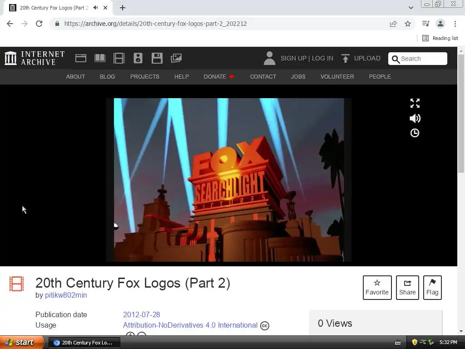This screenshot has height=349, width=465.
Task: Open playback speed clock icon
Action: coord(415,133)
